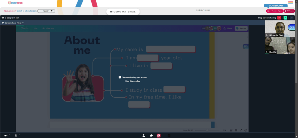The image size is (298, 138).
Task: Expand microphone options chevron
Action: pos(19,135)
